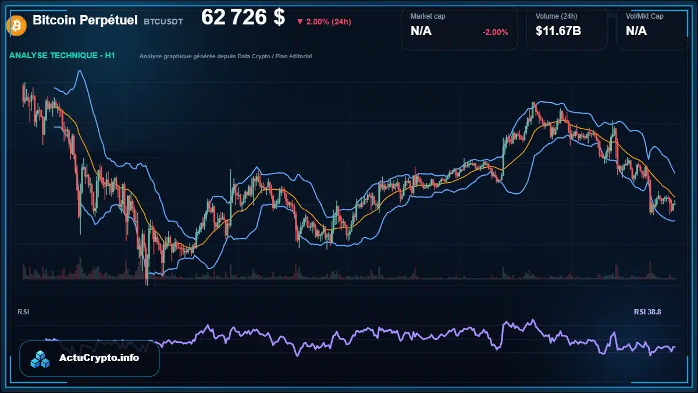Click the RSI label on the left
Image resolution: width=698 pixels, height=393 pixels.
[x=24, y=312]
